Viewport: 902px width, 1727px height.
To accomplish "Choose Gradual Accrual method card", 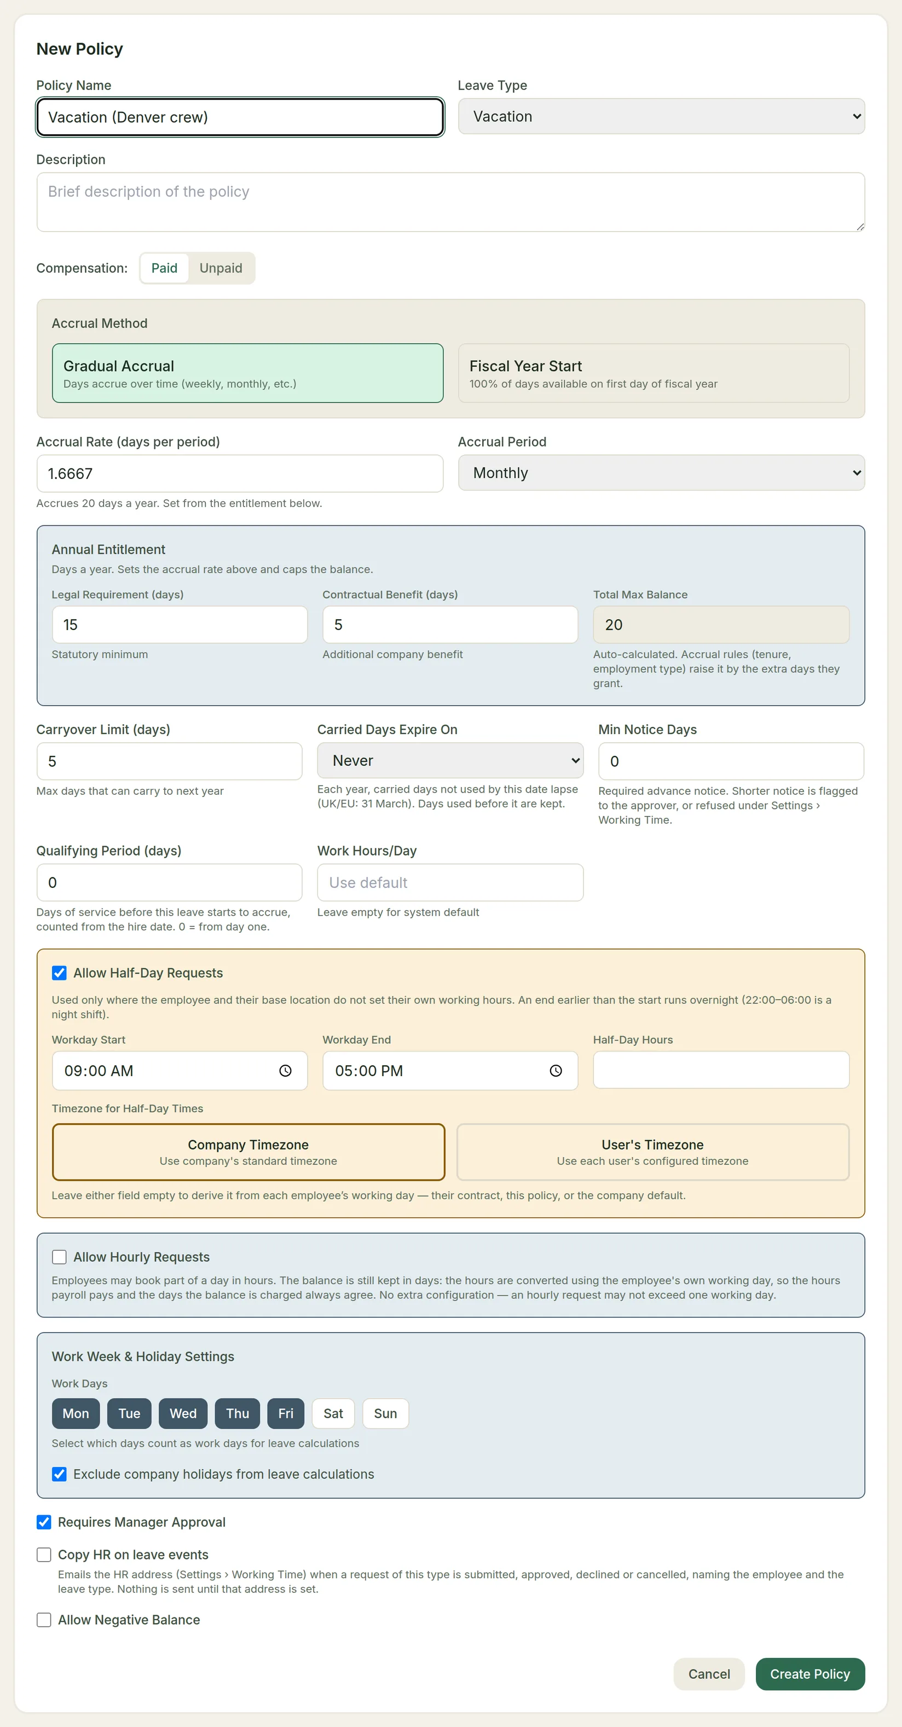I will tap(247, 373).
